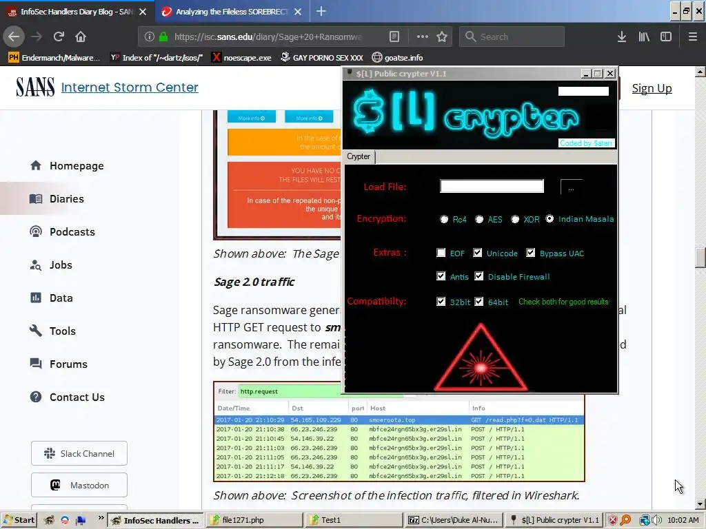Uncheck the 64bit compatibility checkbox
The image size is (706, 529).
pyautogui.click(x=479, y=302)
